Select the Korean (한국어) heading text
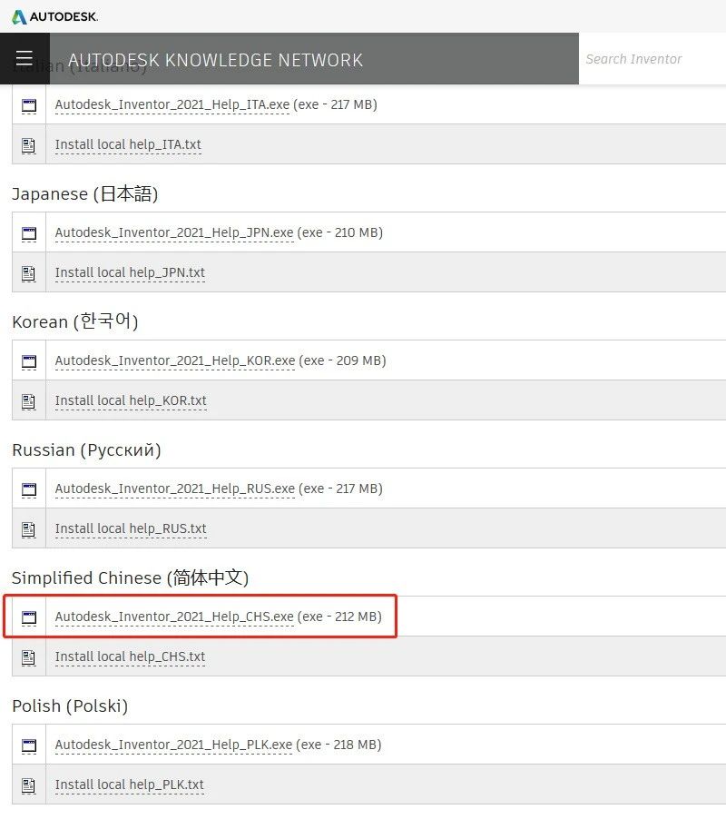Image resolution: width=726 pixels, height=819 pixels. coord(75,321)
